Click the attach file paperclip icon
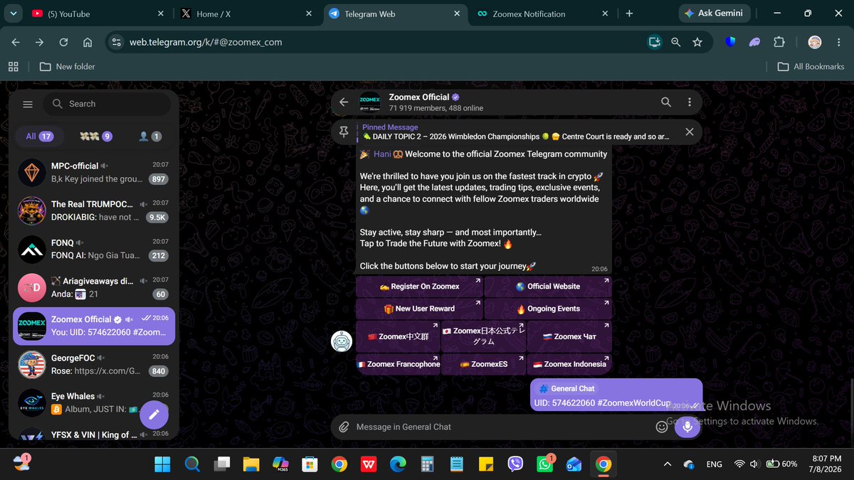 pyautogui.click(x=344, y=427)
